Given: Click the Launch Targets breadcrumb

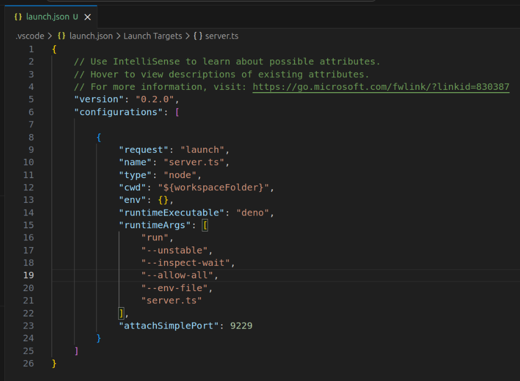Looking at the screenshot, I should click(153, 36).
